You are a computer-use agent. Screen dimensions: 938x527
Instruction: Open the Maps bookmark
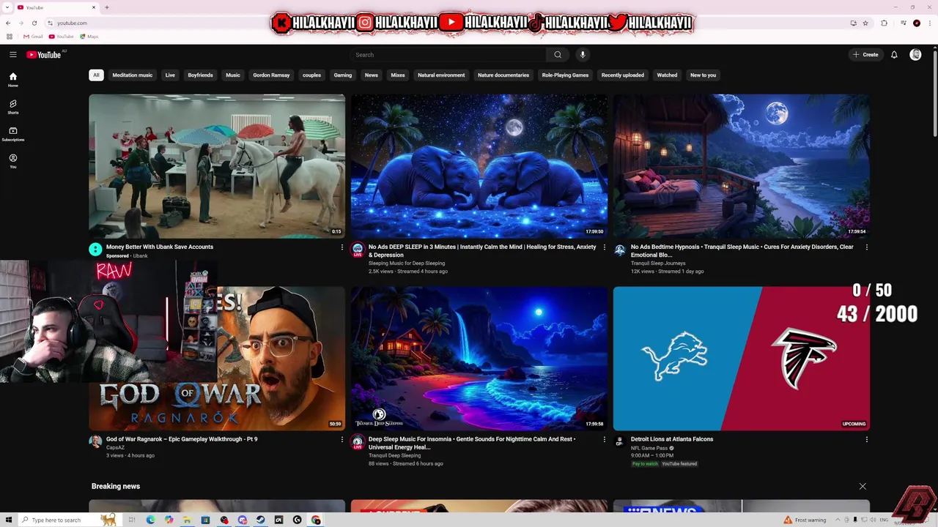click(x=89, y=37)
